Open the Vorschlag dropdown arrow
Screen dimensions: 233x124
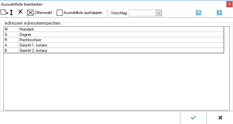pos(159,13)
